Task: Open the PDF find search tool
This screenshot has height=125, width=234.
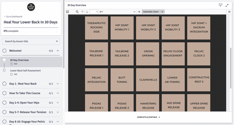Action: (77, 12)
